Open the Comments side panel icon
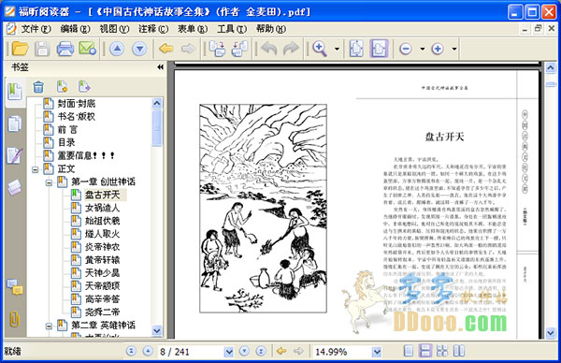 [x=15, y=287]
